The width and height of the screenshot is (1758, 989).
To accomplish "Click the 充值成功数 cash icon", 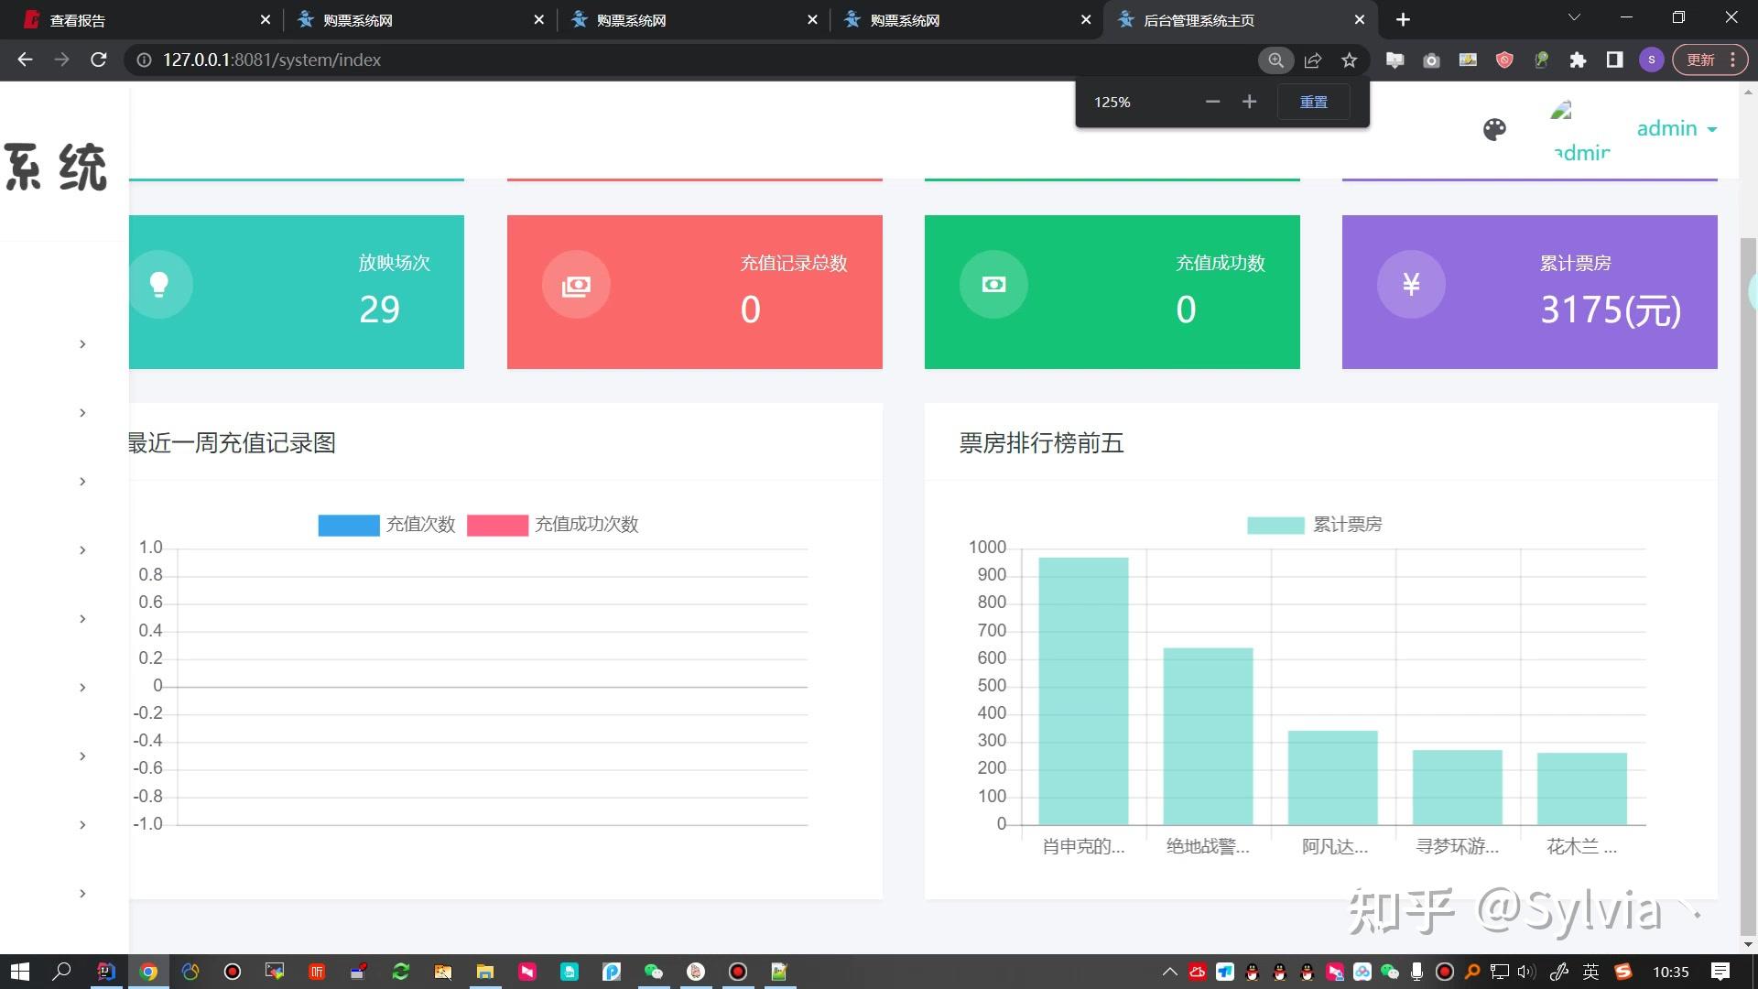I will pos(993,285).
